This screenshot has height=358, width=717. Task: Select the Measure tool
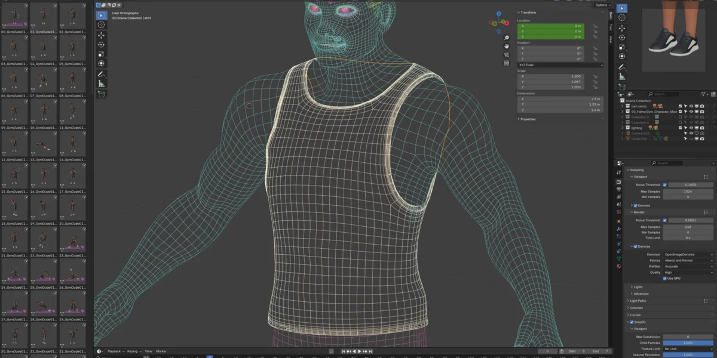point(100,84)
